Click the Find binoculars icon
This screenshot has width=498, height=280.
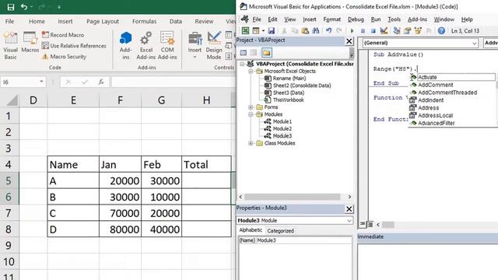(315, 30)
